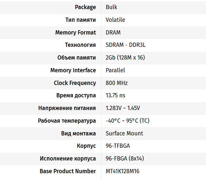
Task: Select the "Напряжение питания" label
Action: click(67, 108)
